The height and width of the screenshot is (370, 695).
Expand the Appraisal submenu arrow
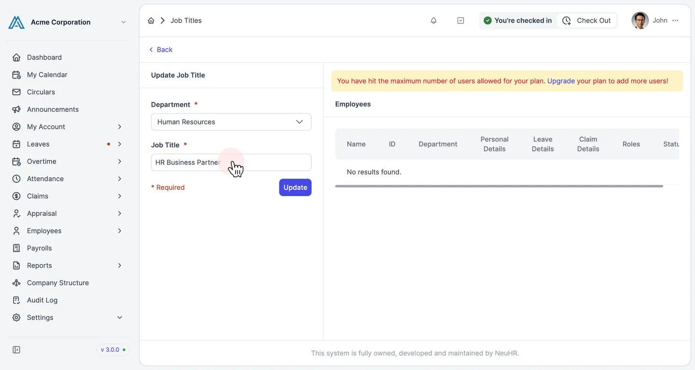point(120,213)
